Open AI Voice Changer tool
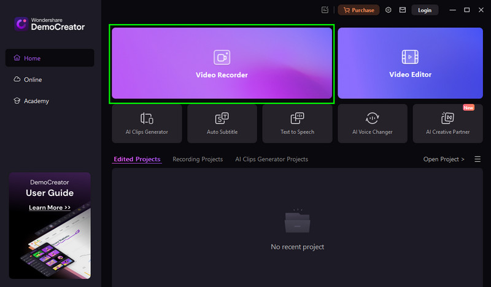Viewport: 491px width, 287px height. pos(373,124)
